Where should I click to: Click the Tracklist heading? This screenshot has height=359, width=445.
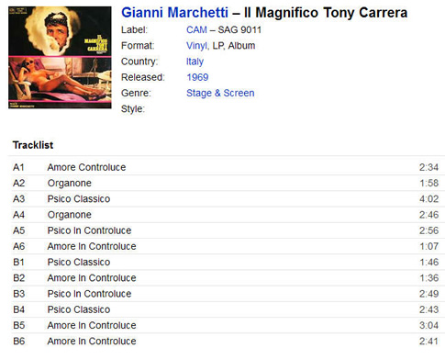coord(33,145)
